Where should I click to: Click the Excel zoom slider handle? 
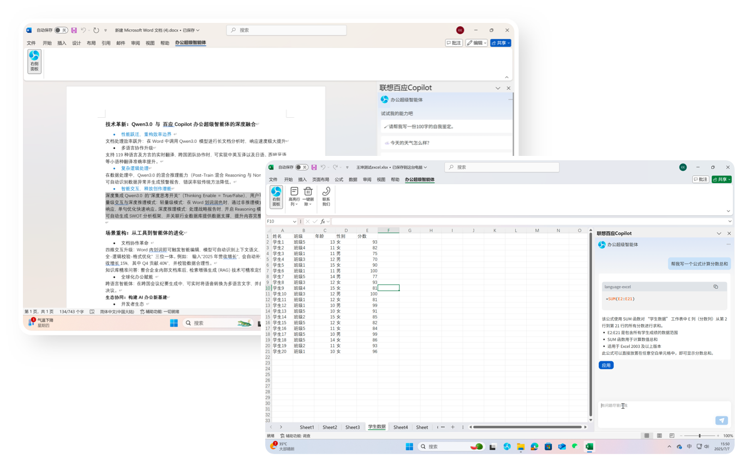click(699, 436)
